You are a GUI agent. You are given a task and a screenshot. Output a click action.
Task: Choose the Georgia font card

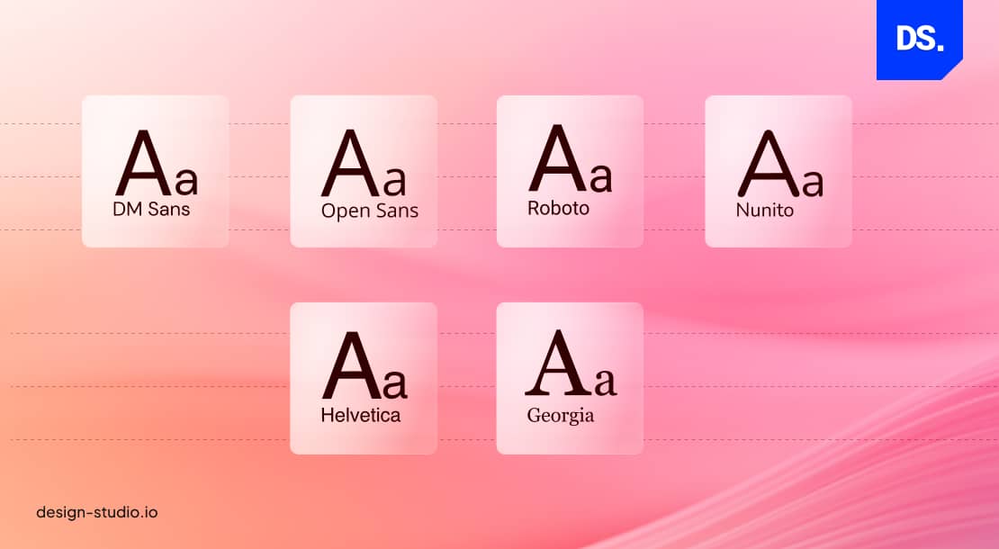pyautogui.click(x=571, y=378)
